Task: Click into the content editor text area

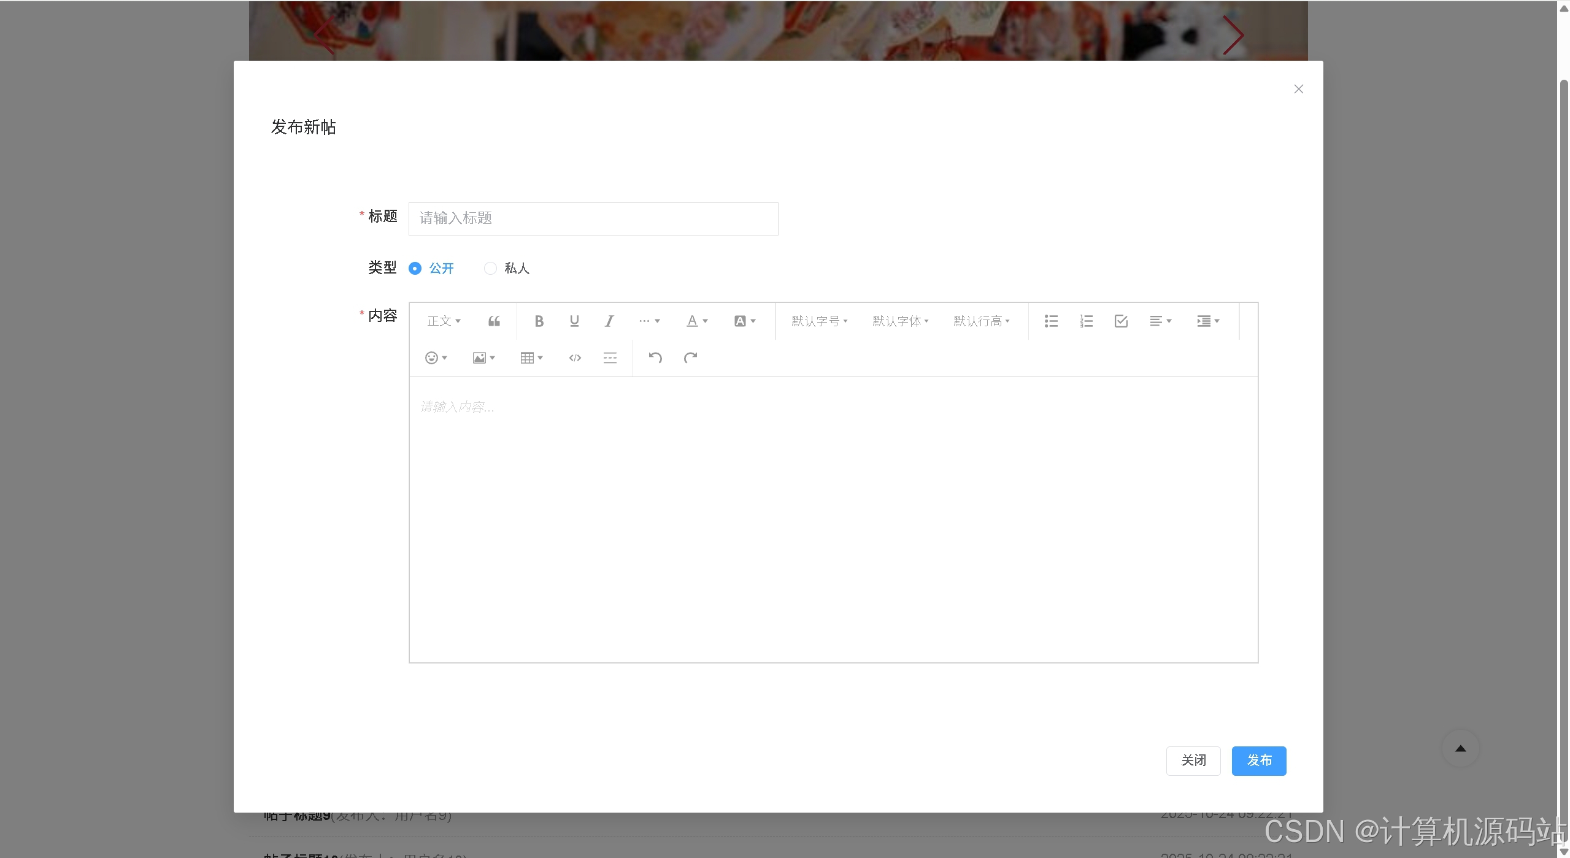Action: (833, 519)
